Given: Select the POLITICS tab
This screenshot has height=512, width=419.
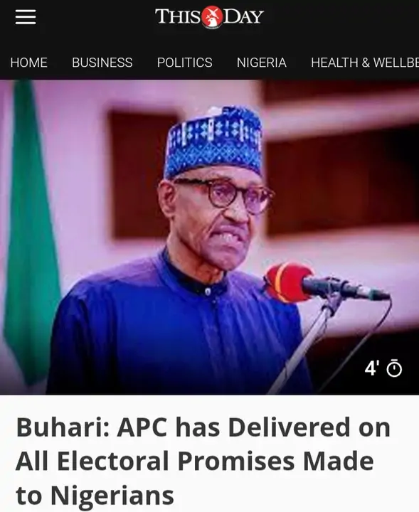Looking at the screenshot, I should [184, 63].
